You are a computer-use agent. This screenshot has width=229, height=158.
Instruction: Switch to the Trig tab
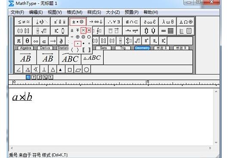coord(123,48)
